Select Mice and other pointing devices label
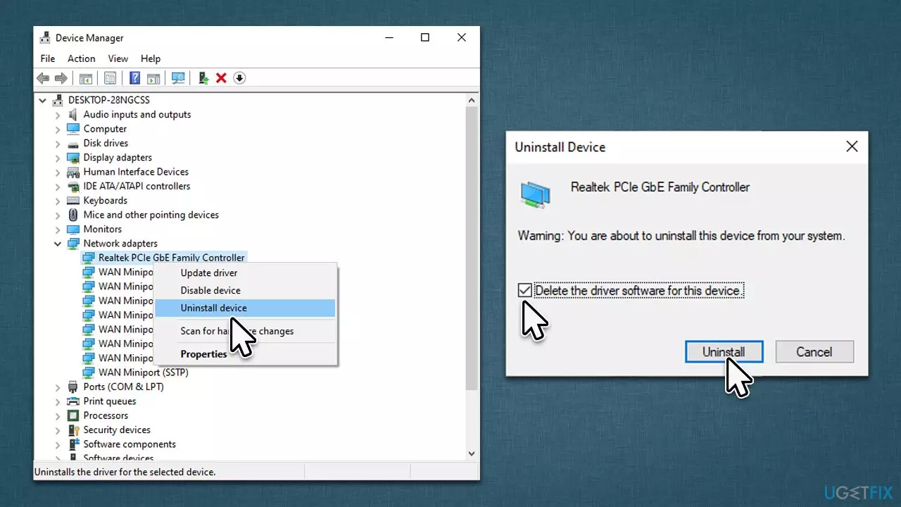Viewport: 901px width, 507px height. [x=151, y=215]
